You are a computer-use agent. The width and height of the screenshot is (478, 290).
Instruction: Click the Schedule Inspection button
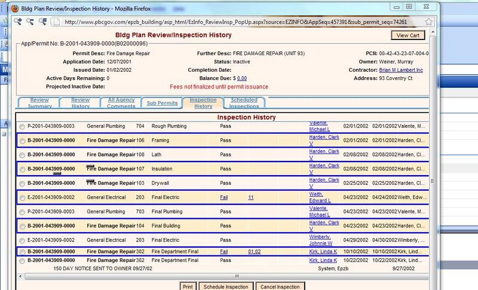(x=226, y=286)
